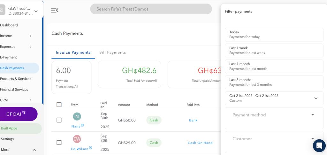The image size is (327, 155).
Task: Switch to the Bill Payments tab
Action: tap(112, 52)
